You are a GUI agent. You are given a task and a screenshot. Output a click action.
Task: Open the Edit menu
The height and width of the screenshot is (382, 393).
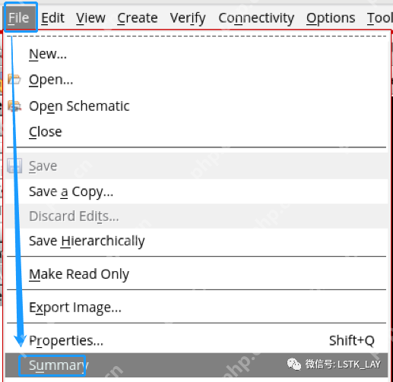point(52,17)
